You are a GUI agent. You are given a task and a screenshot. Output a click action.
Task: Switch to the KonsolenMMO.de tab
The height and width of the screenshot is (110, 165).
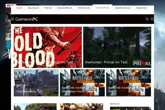65,8
